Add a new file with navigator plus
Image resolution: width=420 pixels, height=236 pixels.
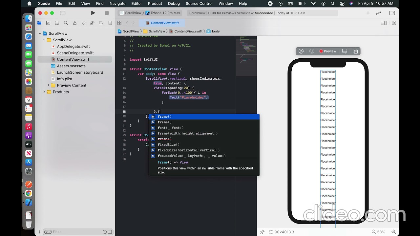pos(40,232)
